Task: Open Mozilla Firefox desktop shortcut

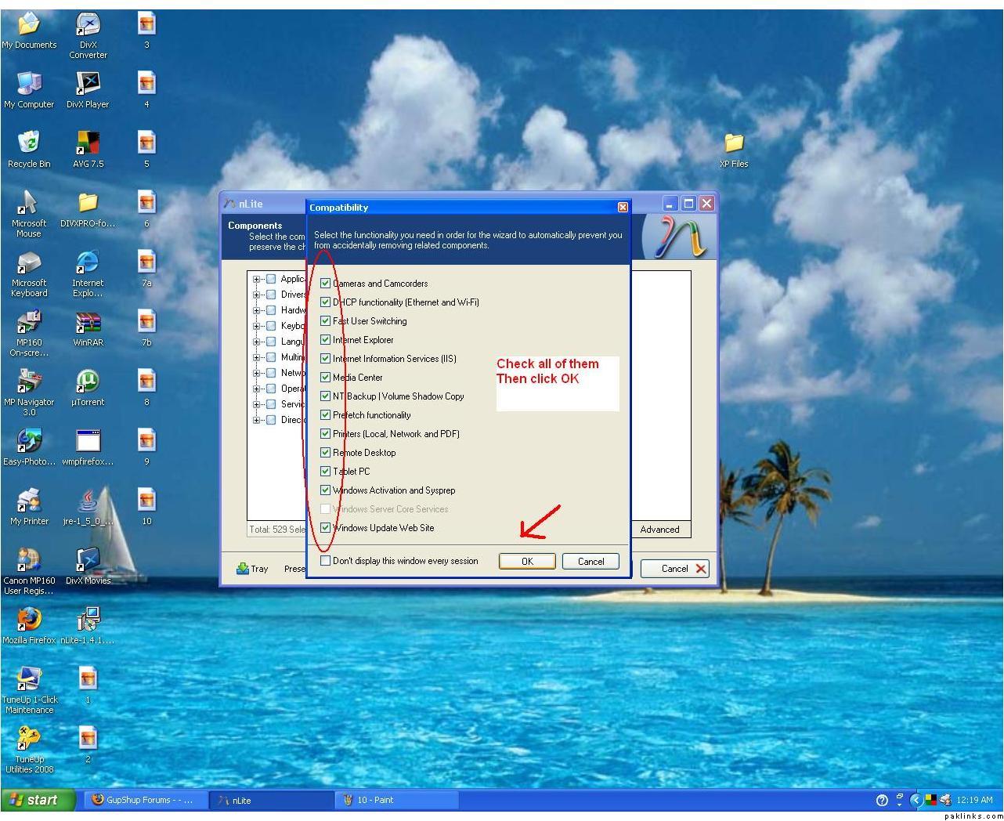Action: [x=29, y=620]
